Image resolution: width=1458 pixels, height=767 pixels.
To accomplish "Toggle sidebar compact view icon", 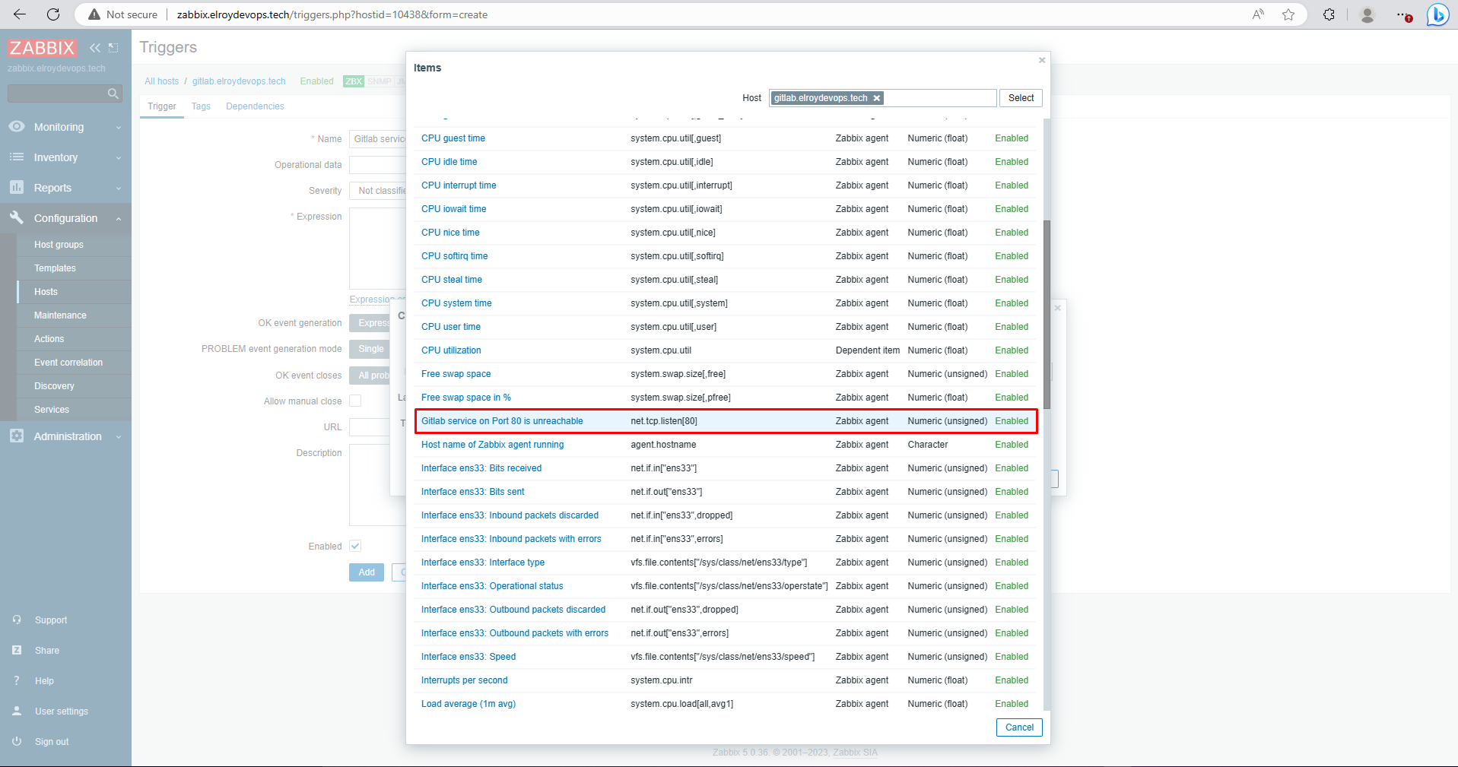I will tap(113, 48).
